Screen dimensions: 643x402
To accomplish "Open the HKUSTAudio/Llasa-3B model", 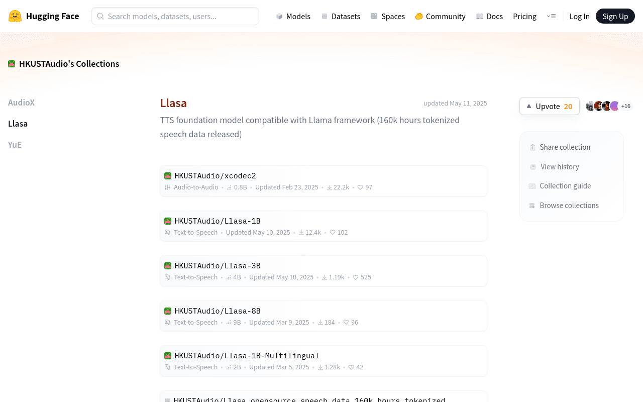I will (x=324, y=271).
